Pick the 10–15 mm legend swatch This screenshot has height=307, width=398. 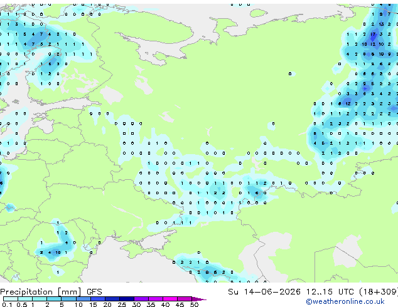[x=83, y=299]
